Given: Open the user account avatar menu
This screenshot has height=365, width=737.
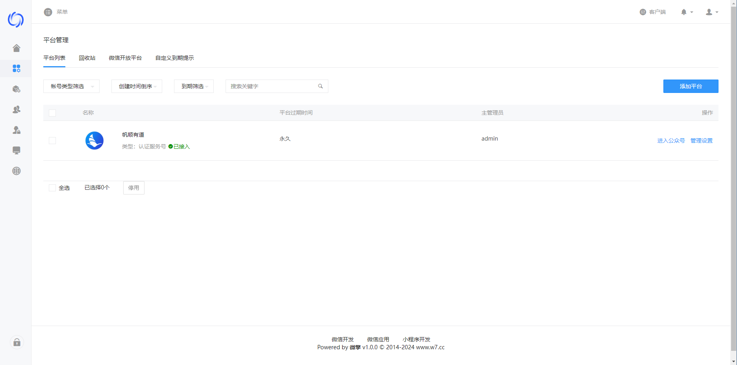Looking at the screenshot, I should point(709,12).
